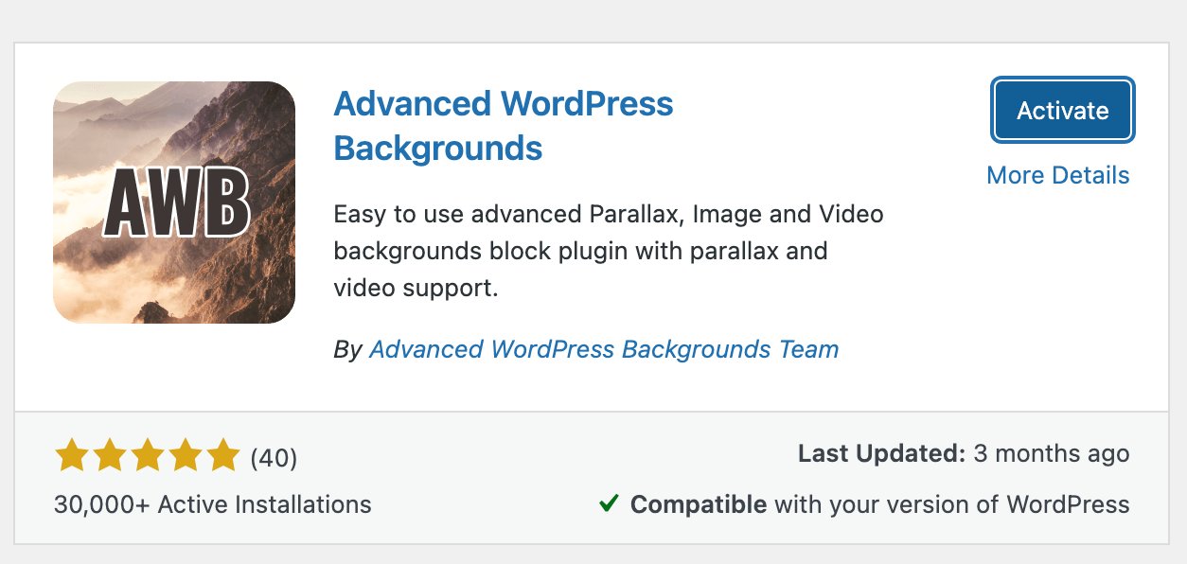Click the fifth gold rating star
The image size is (1187, 564).
(x=222, y=455)
